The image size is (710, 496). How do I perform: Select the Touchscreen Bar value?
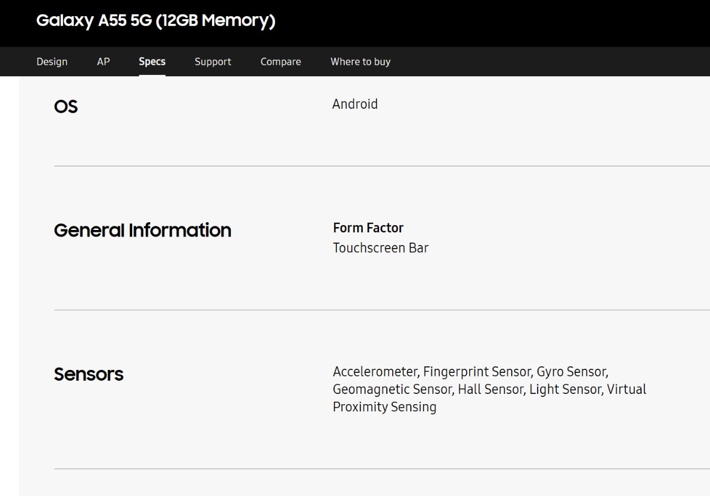point(381,248)
